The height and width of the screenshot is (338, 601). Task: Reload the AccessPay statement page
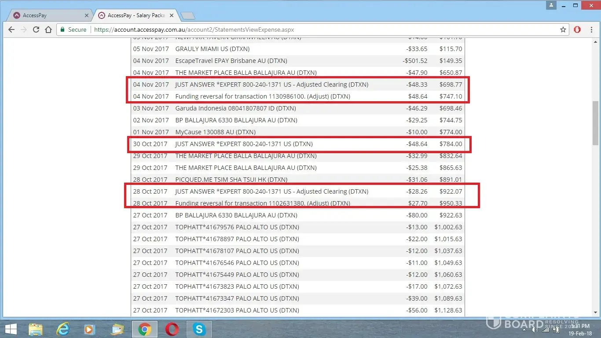click(x=36, y=29)
